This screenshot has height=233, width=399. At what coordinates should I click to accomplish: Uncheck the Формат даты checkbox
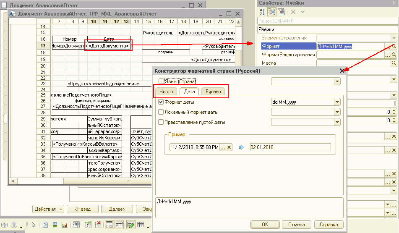pos(161,102)
